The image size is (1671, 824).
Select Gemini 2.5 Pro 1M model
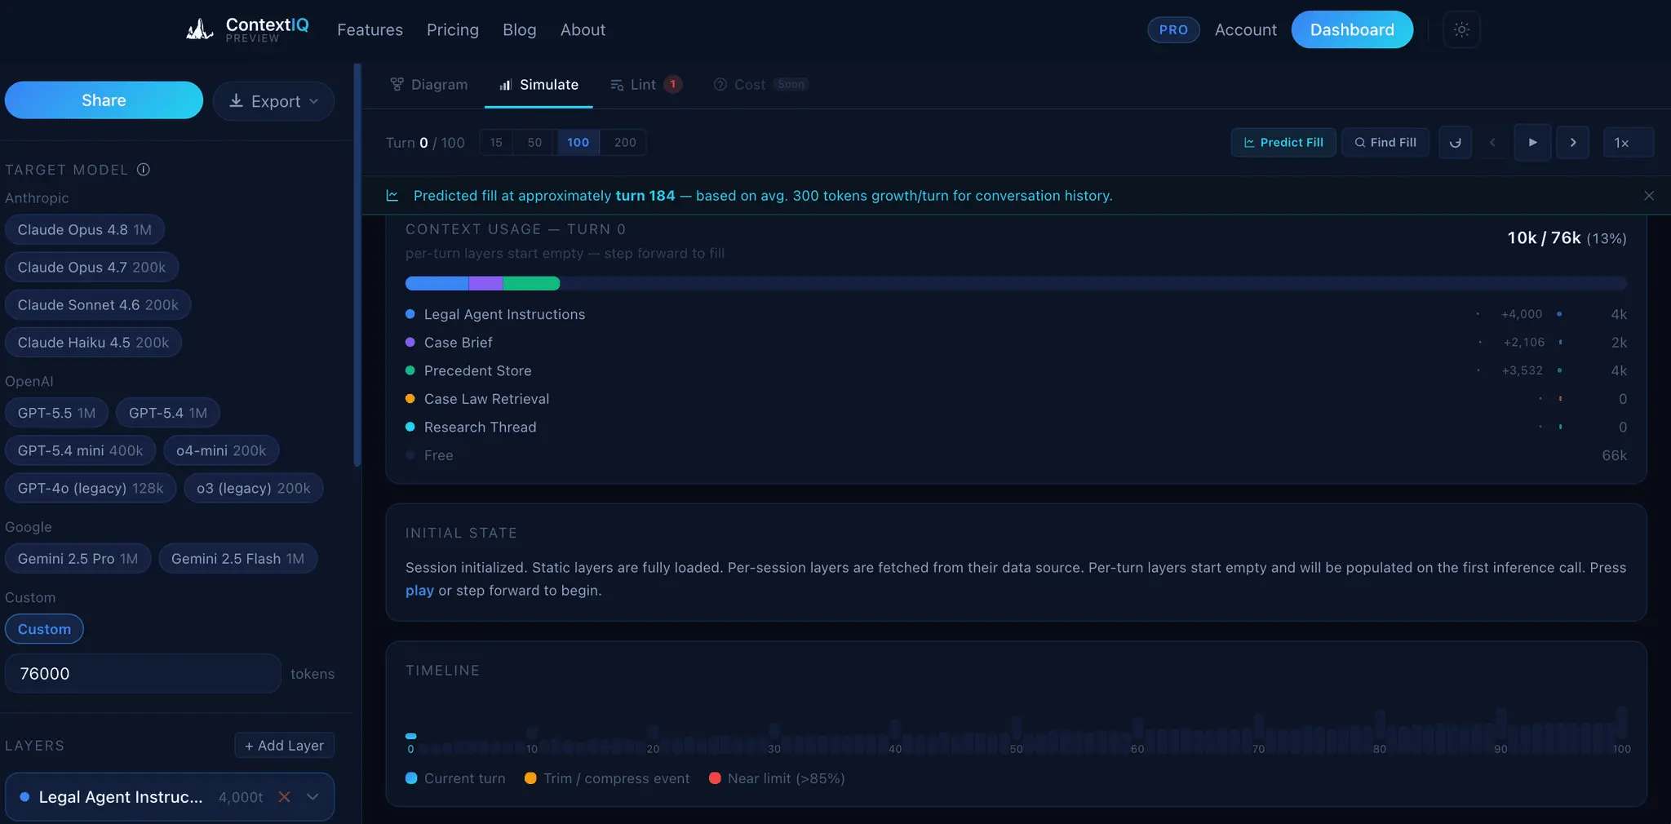pyautogui.click(x=78, y=559)
